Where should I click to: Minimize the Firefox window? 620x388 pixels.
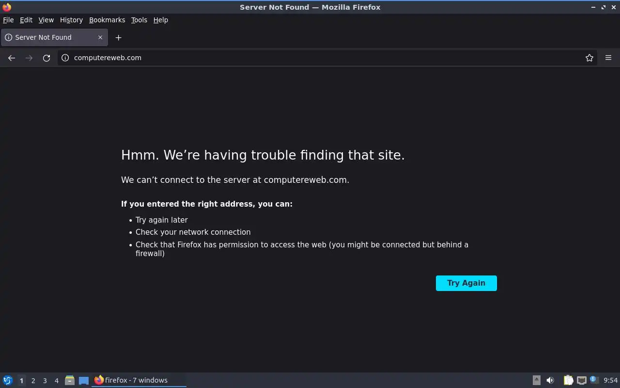click(593, 7)
